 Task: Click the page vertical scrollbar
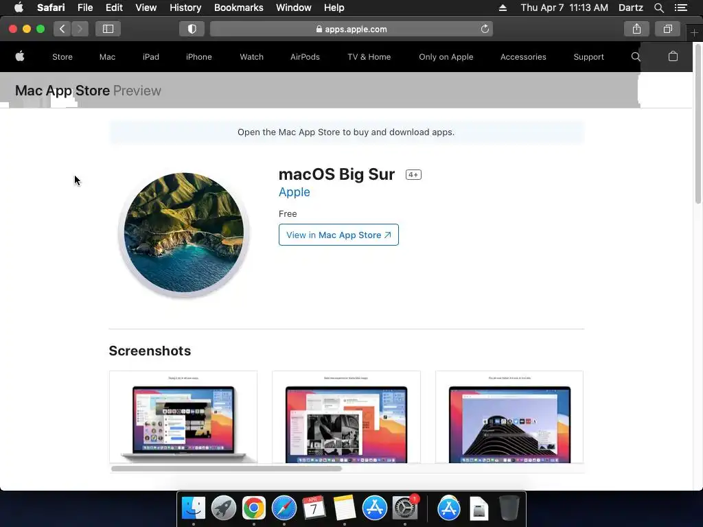tap(698, 124)
